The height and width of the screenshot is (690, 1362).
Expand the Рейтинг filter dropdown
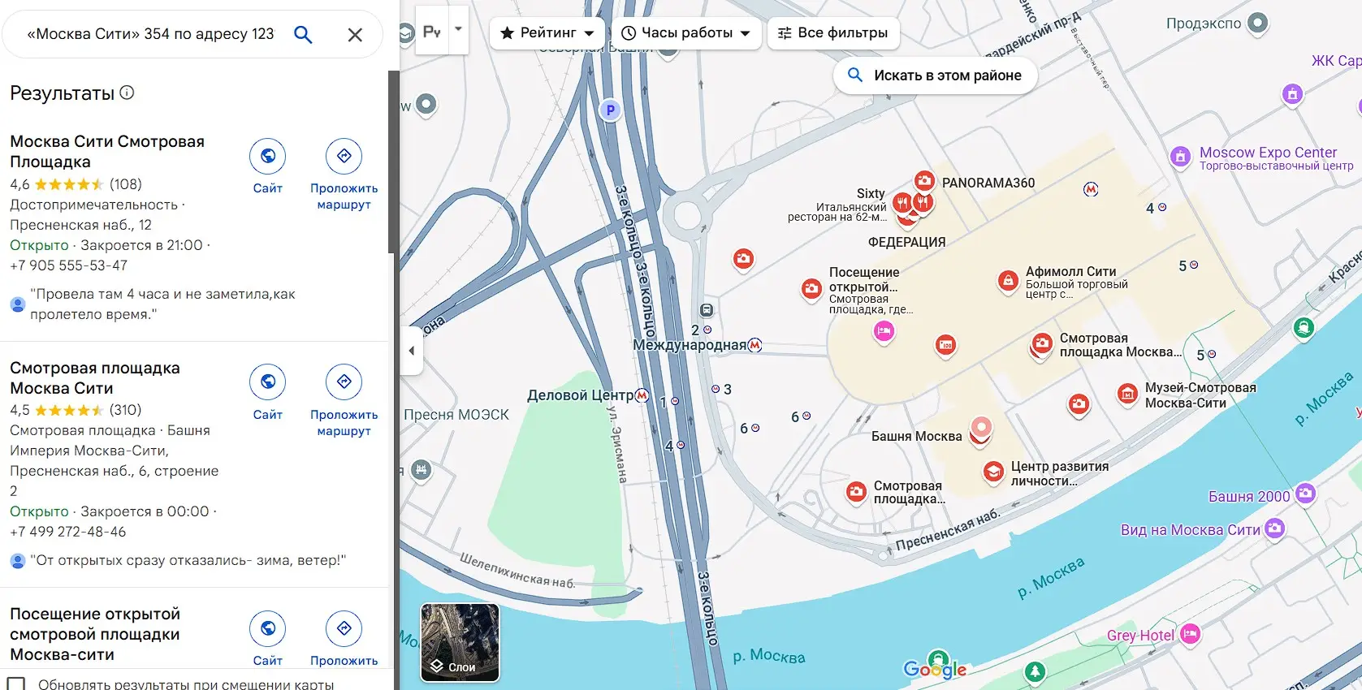coord(547,33)
